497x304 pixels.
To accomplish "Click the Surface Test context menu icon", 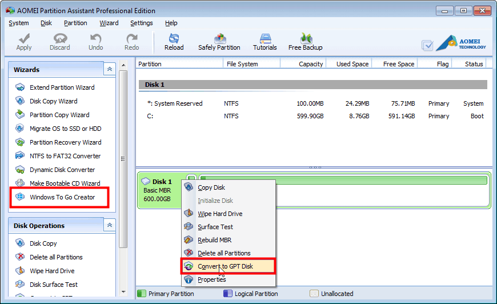I will pyautogui.click(x=189, y=227).
